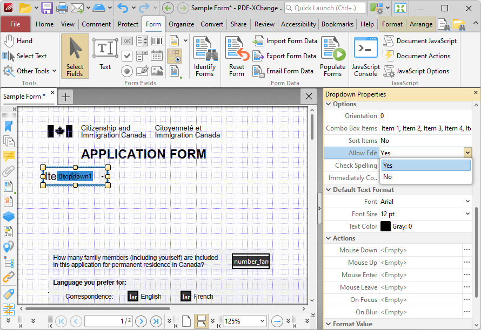The height and width of the screenshot is (330, 481).
Task: Click Import Form Data
Action: [x=285, y=41]
